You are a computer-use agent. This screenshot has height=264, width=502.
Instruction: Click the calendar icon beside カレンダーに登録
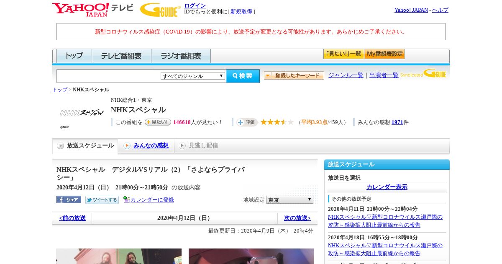pyautogui.click(x=126, y=199)
